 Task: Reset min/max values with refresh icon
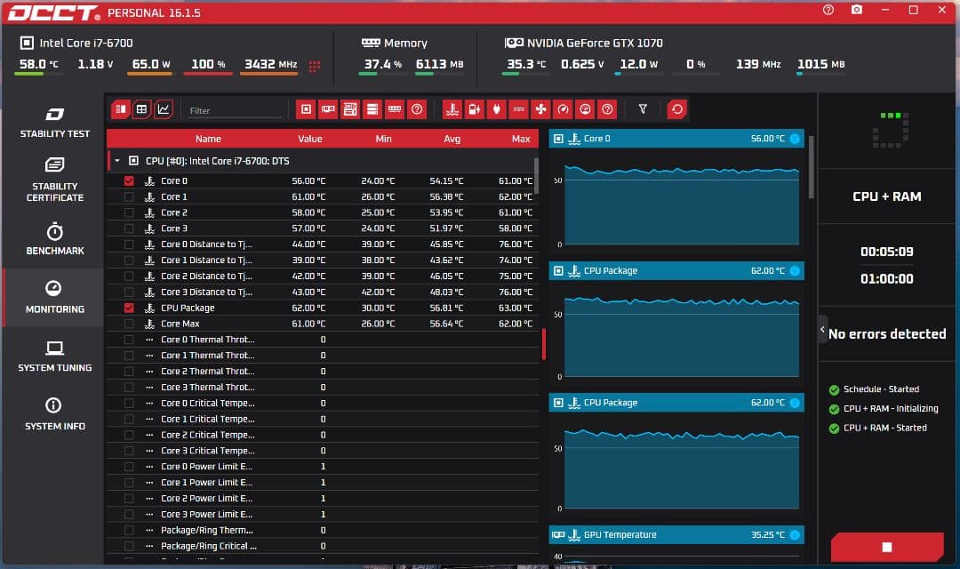tap(677, 109)
